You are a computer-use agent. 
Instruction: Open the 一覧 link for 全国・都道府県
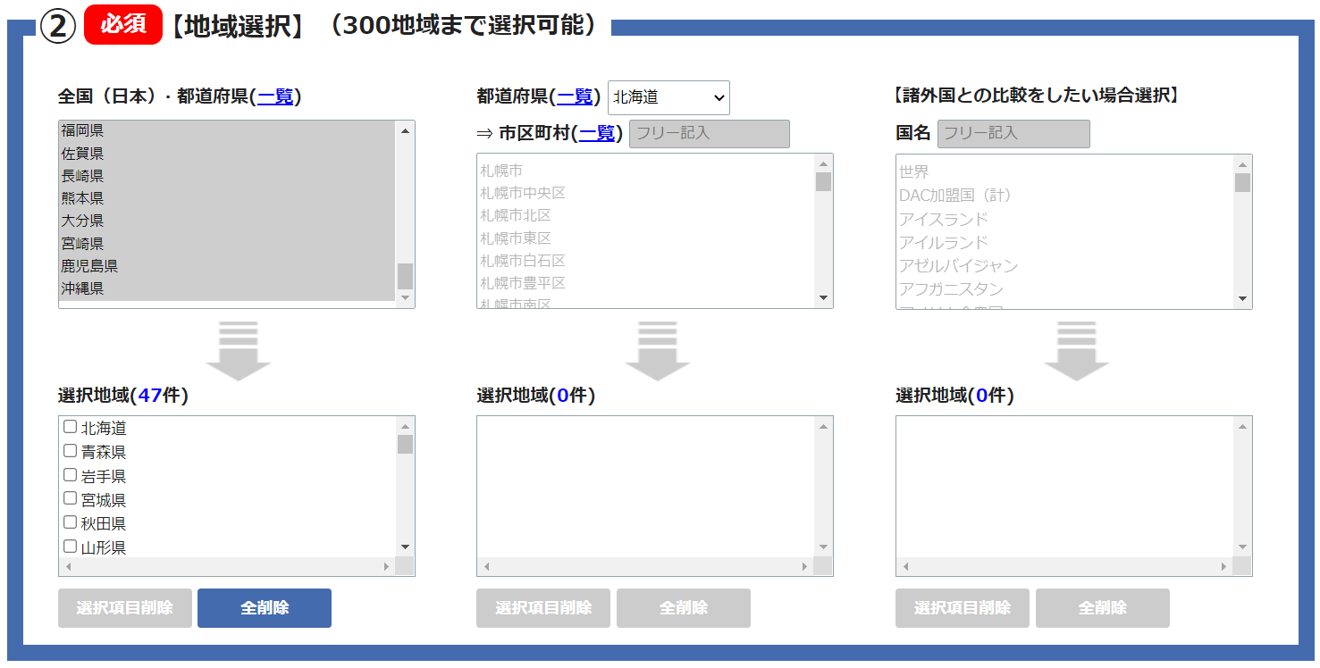tap(275, 96)
